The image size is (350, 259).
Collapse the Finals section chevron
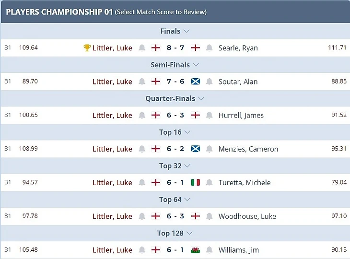click(x=187, y=31)
